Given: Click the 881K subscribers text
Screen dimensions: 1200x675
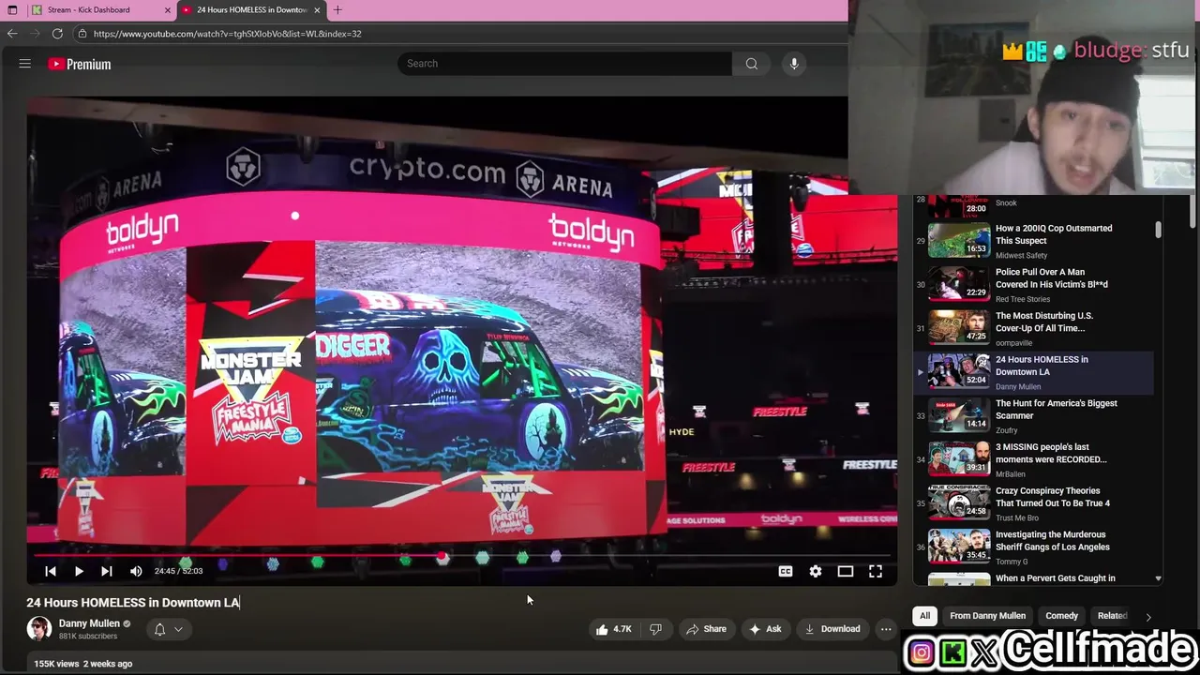Looking at the screenshot, I should pyautogui.click(x=88, y=637).
